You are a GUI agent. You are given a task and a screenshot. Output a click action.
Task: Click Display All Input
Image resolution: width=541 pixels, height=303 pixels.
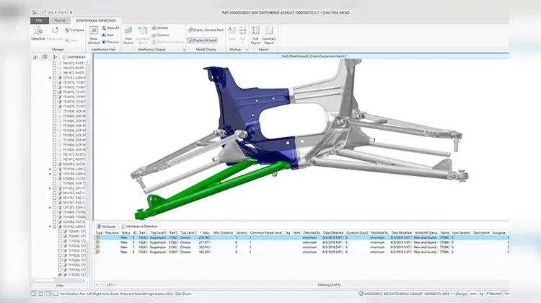click(203, 40)
